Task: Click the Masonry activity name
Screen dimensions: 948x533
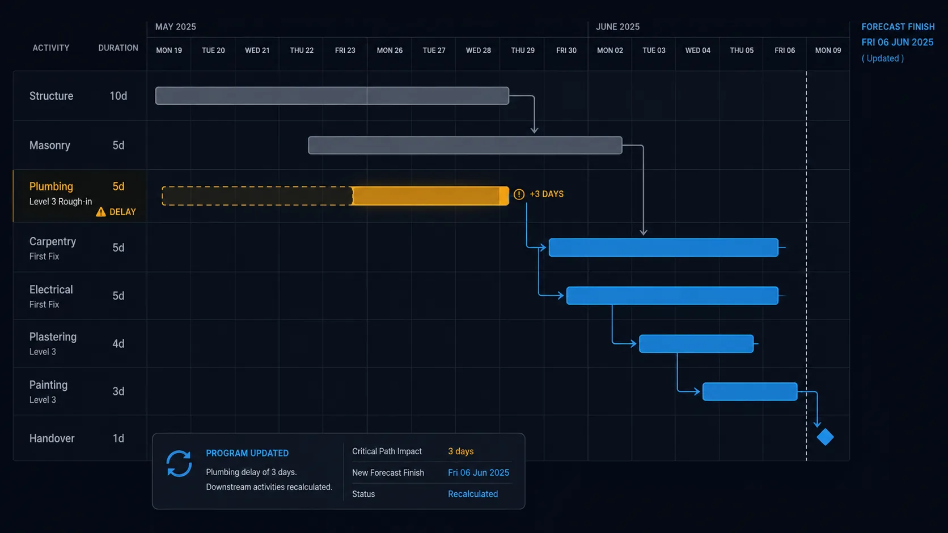Action: click(50, 145)
